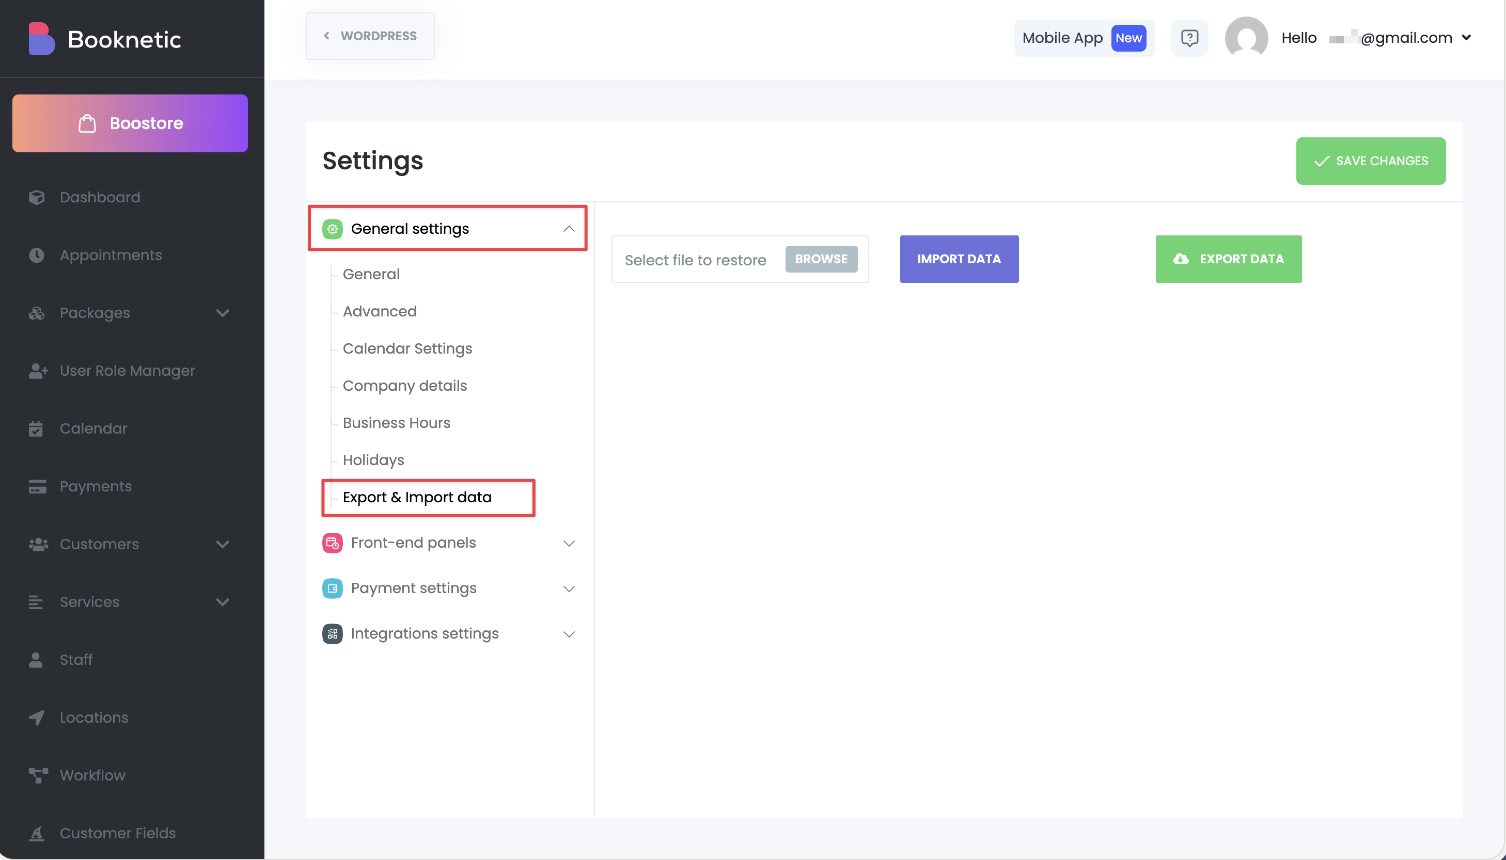Image resolution: width=1506 pixels, height=860 pixels.
Task: Open the User Role Manager
Action: point(127,370)
